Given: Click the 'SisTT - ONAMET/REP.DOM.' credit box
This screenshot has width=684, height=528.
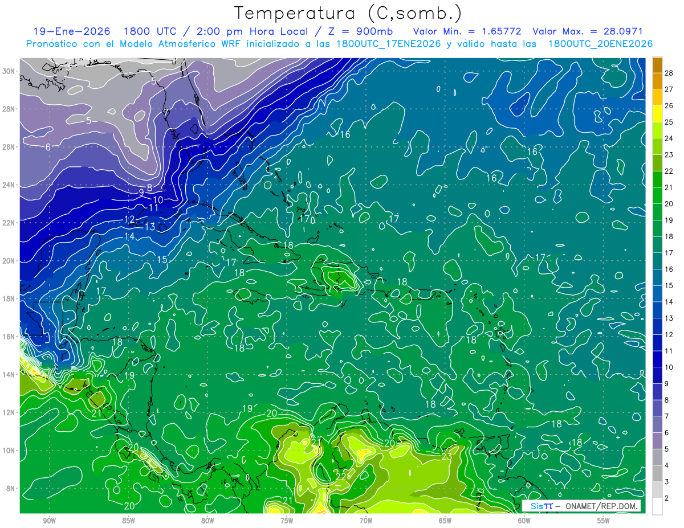Looking at the screenshot, I should coord(581,506).
